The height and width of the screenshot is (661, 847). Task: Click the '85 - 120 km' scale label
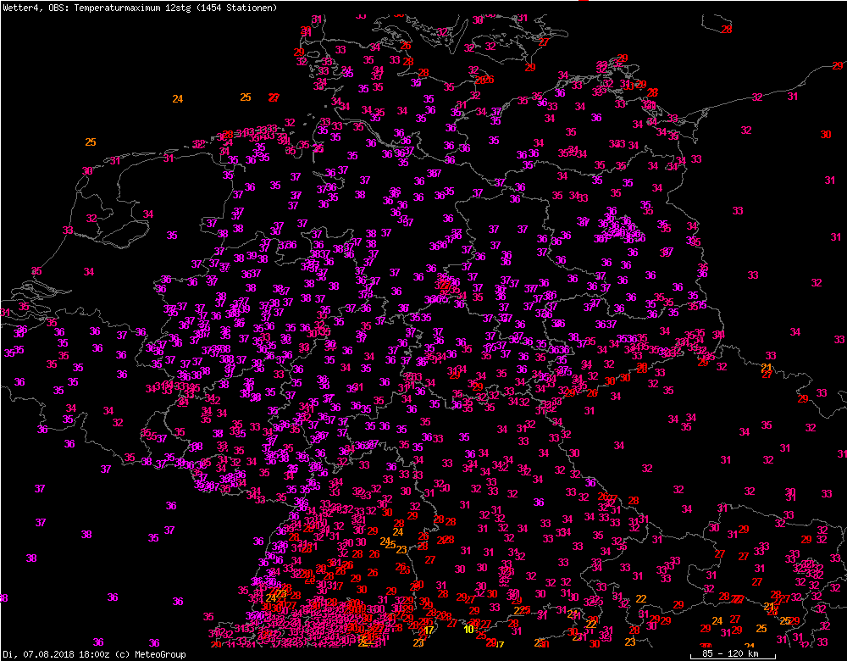click(x=730, y=653)
